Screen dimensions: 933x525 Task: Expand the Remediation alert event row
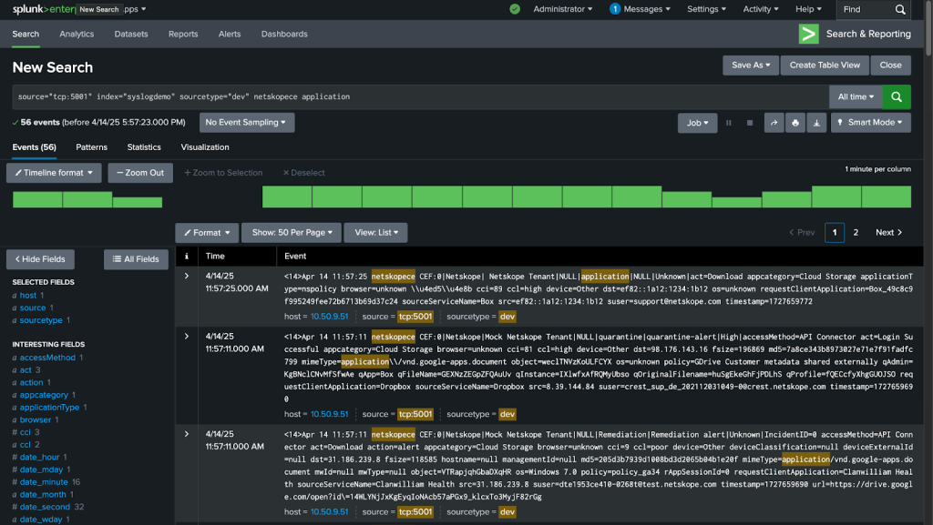(186, 434)
